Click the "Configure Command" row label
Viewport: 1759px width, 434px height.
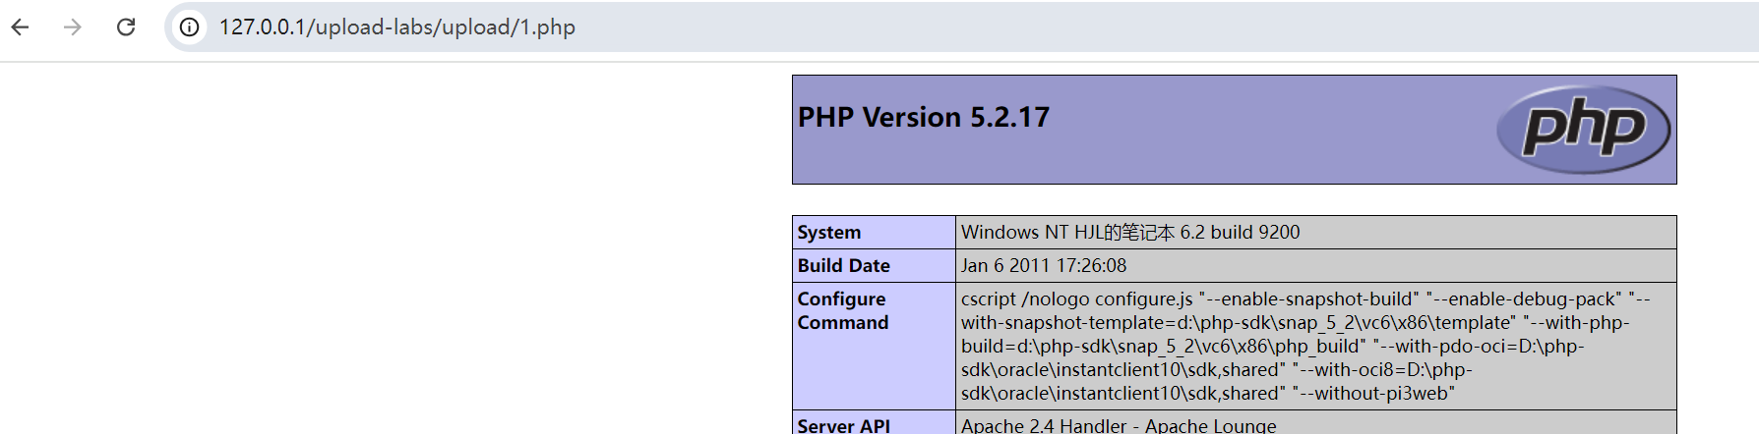click(842, 310)
